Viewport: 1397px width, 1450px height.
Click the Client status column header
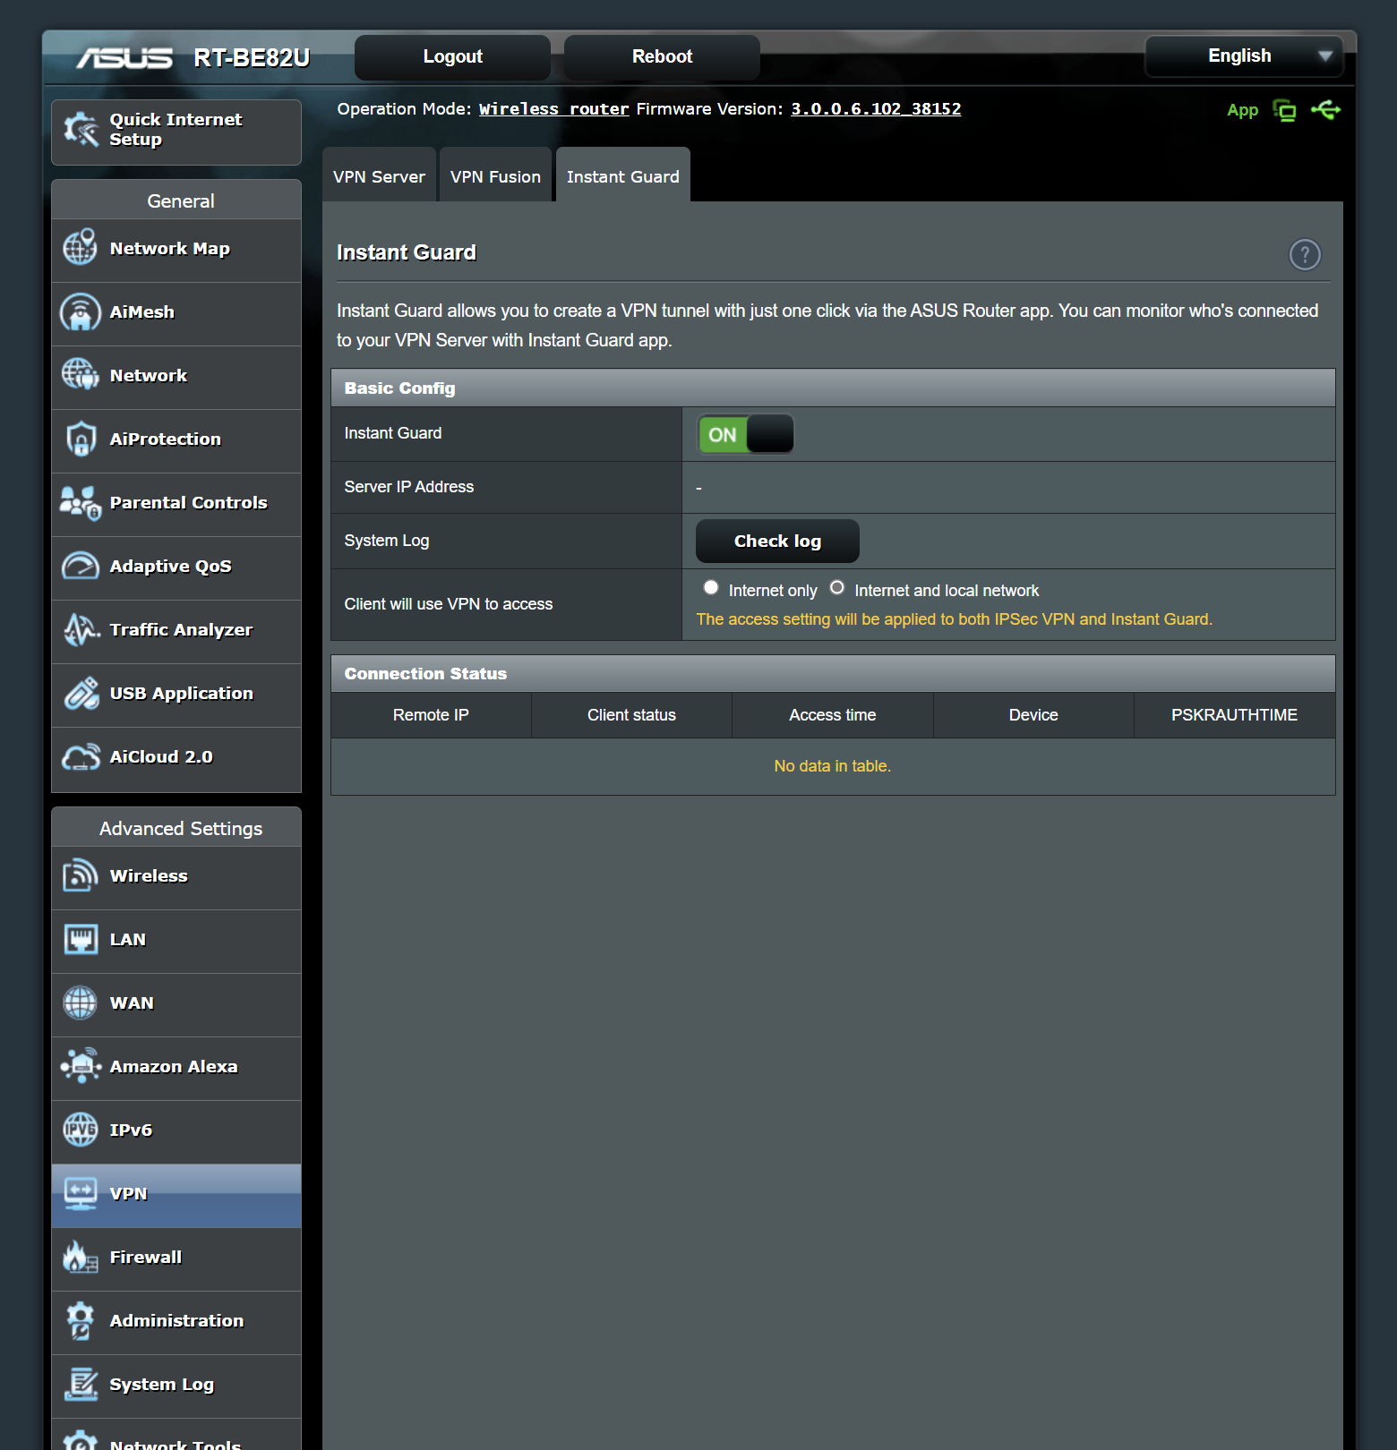click(631, 715)
